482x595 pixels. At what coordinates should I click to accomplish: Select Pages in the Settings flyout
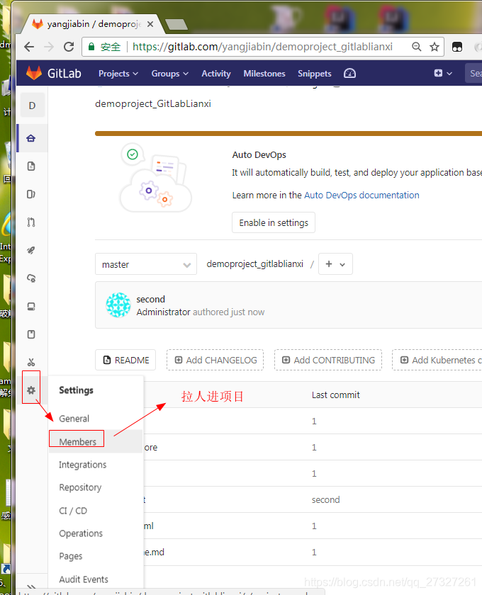[71, 556]
